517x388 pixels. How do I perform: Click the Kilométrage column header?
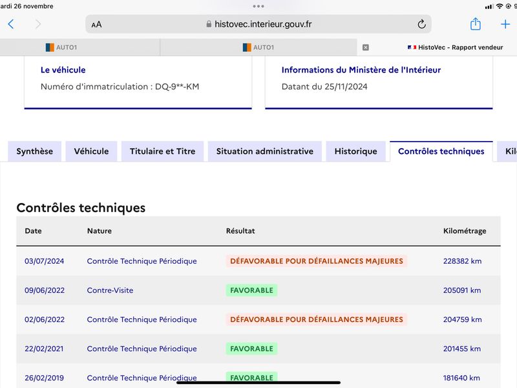(x=465, y=231)
